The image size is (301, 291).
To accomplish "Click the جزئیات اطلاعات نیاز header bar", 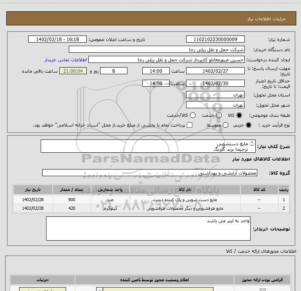I will (151, 19).
